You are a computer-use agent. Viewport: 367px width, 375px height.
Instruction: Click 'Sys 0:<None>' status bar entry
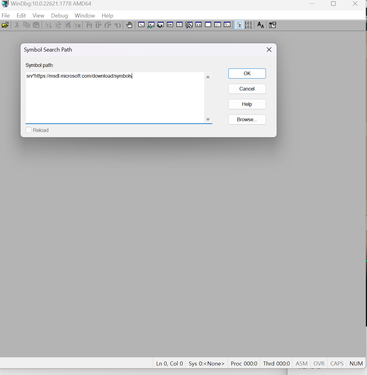(x=207, y=363)
